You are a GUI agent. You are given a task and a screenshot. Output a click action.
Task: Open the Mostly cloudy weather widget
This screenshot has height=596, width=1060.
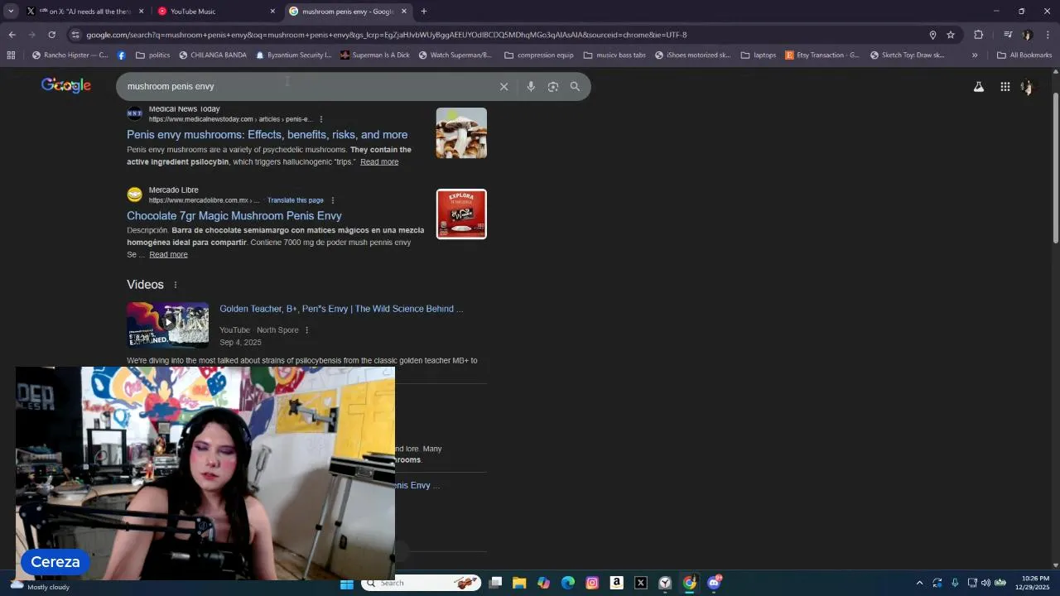[x=40, y=584]
